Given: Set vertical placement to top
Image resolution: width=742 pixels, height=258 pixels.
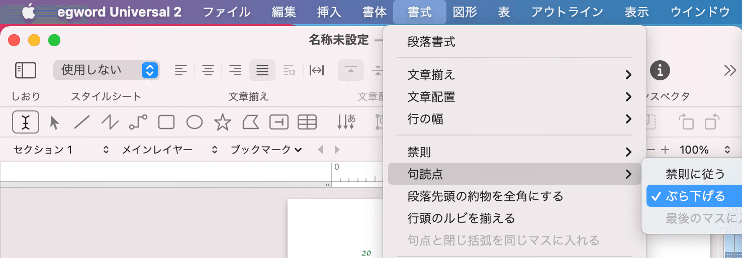Looking at the screenshot, I should click(350, 70).
